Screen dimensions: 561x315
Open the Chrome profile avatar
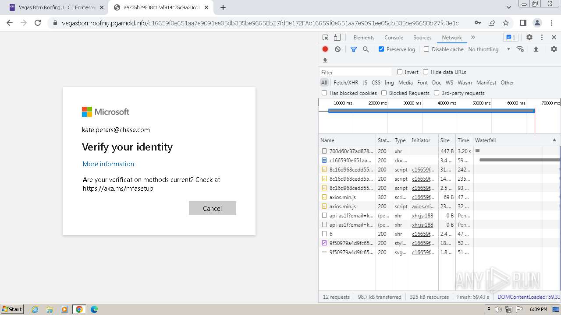pos(537,23)
